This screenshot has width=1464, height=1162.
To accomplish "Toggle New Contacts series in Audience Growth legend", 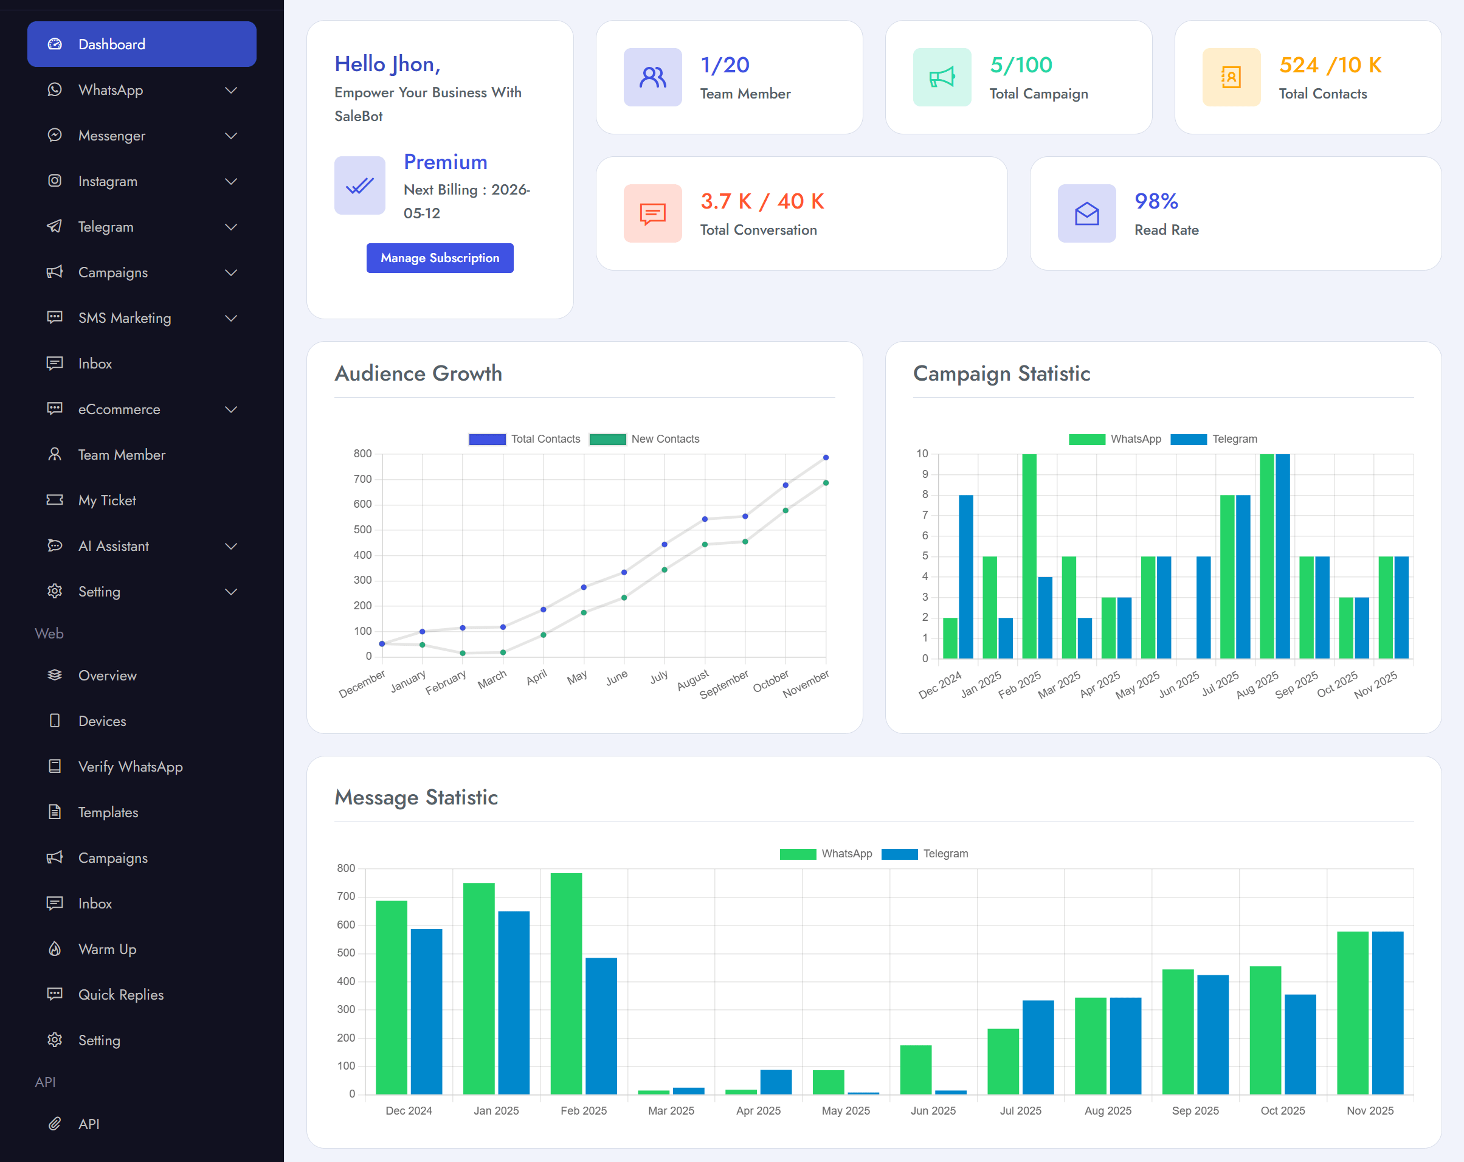I will click(x=644, y=439).
